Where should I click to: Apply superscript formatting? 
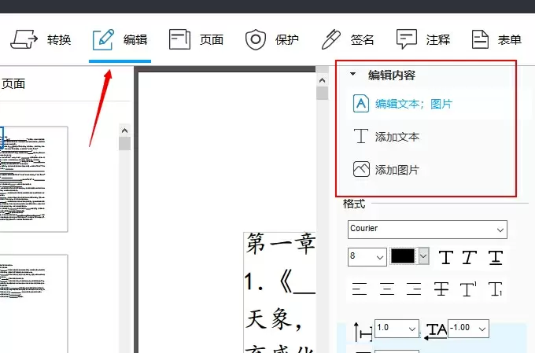(x=468, y=289)
